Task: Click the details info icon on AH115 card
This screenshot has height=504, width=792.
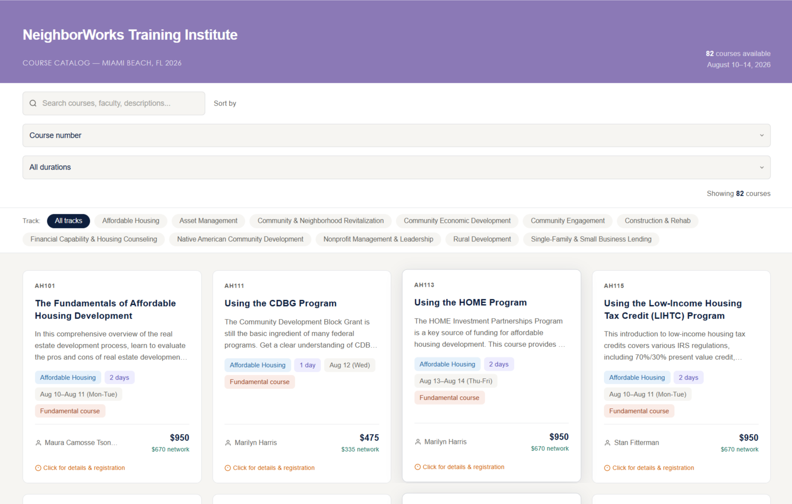Action: pos(607,468)
